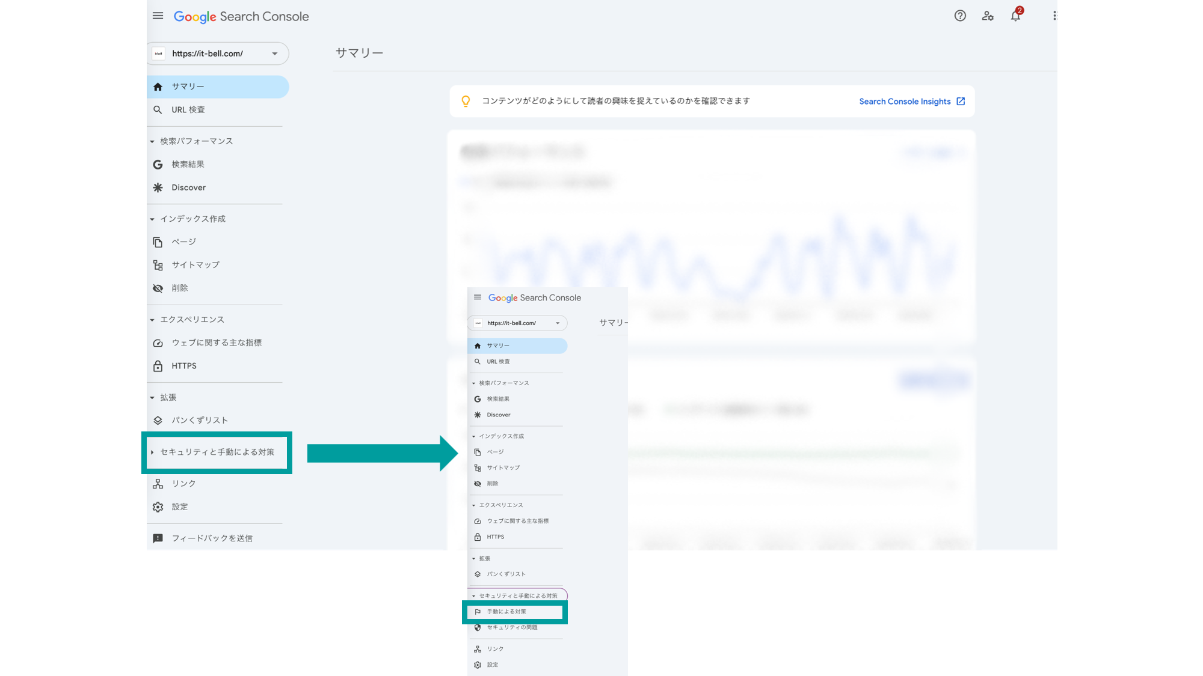The image size is (1203, 676).
Task: Select サマリー in the inset panel
Action: 517,346
